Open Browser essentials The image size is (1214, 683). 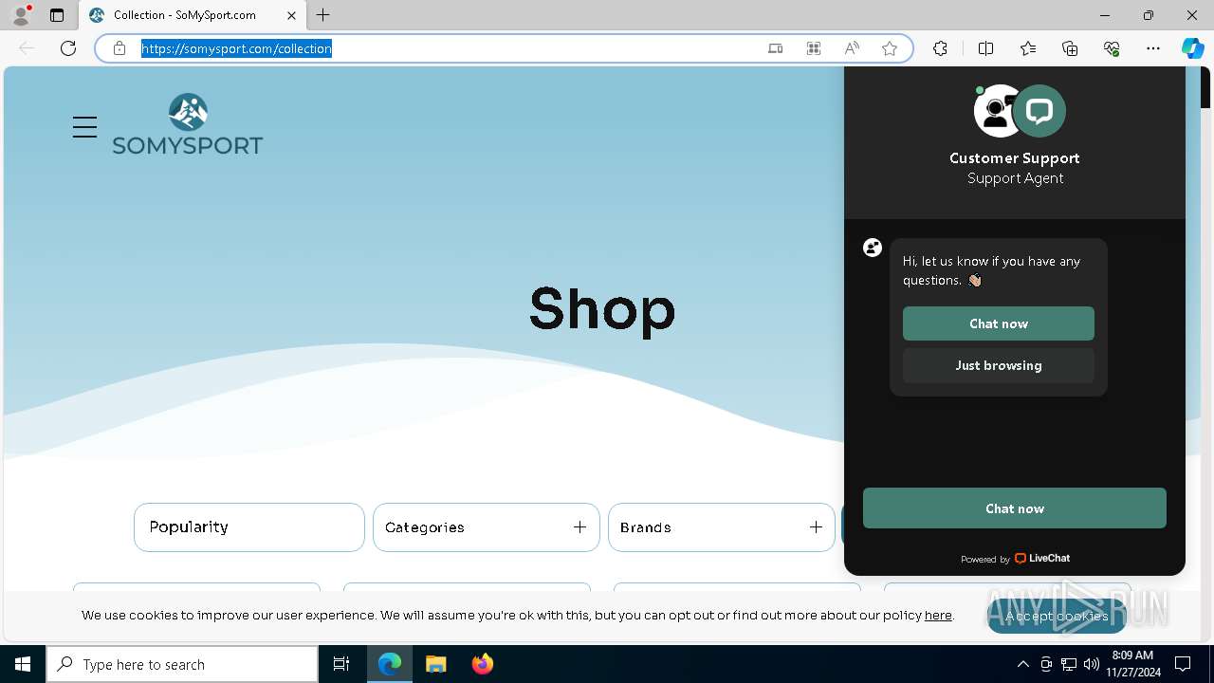1112,48
